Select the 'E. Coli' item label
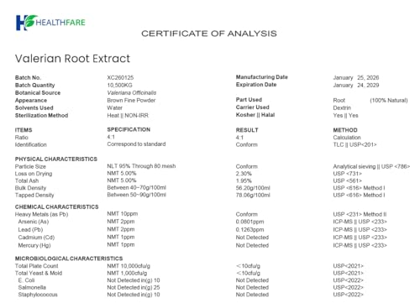This screenshot has height=303, width=420. (26, 280)
